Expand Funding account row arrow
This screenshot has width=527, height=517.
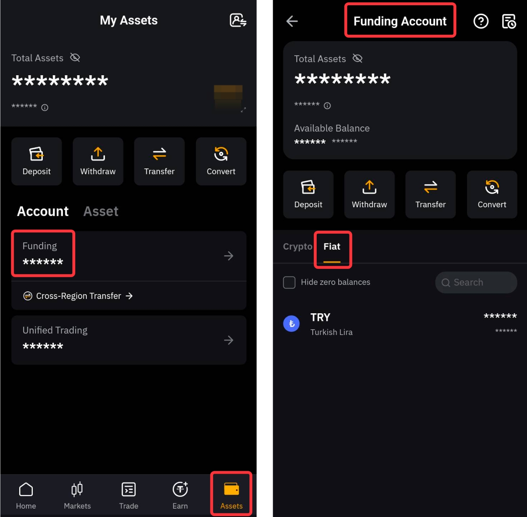pyautogui.click(x=229, y=256)
